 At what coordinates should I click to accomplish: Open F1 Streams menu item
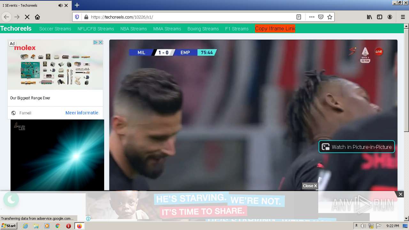tap(237, 29)
